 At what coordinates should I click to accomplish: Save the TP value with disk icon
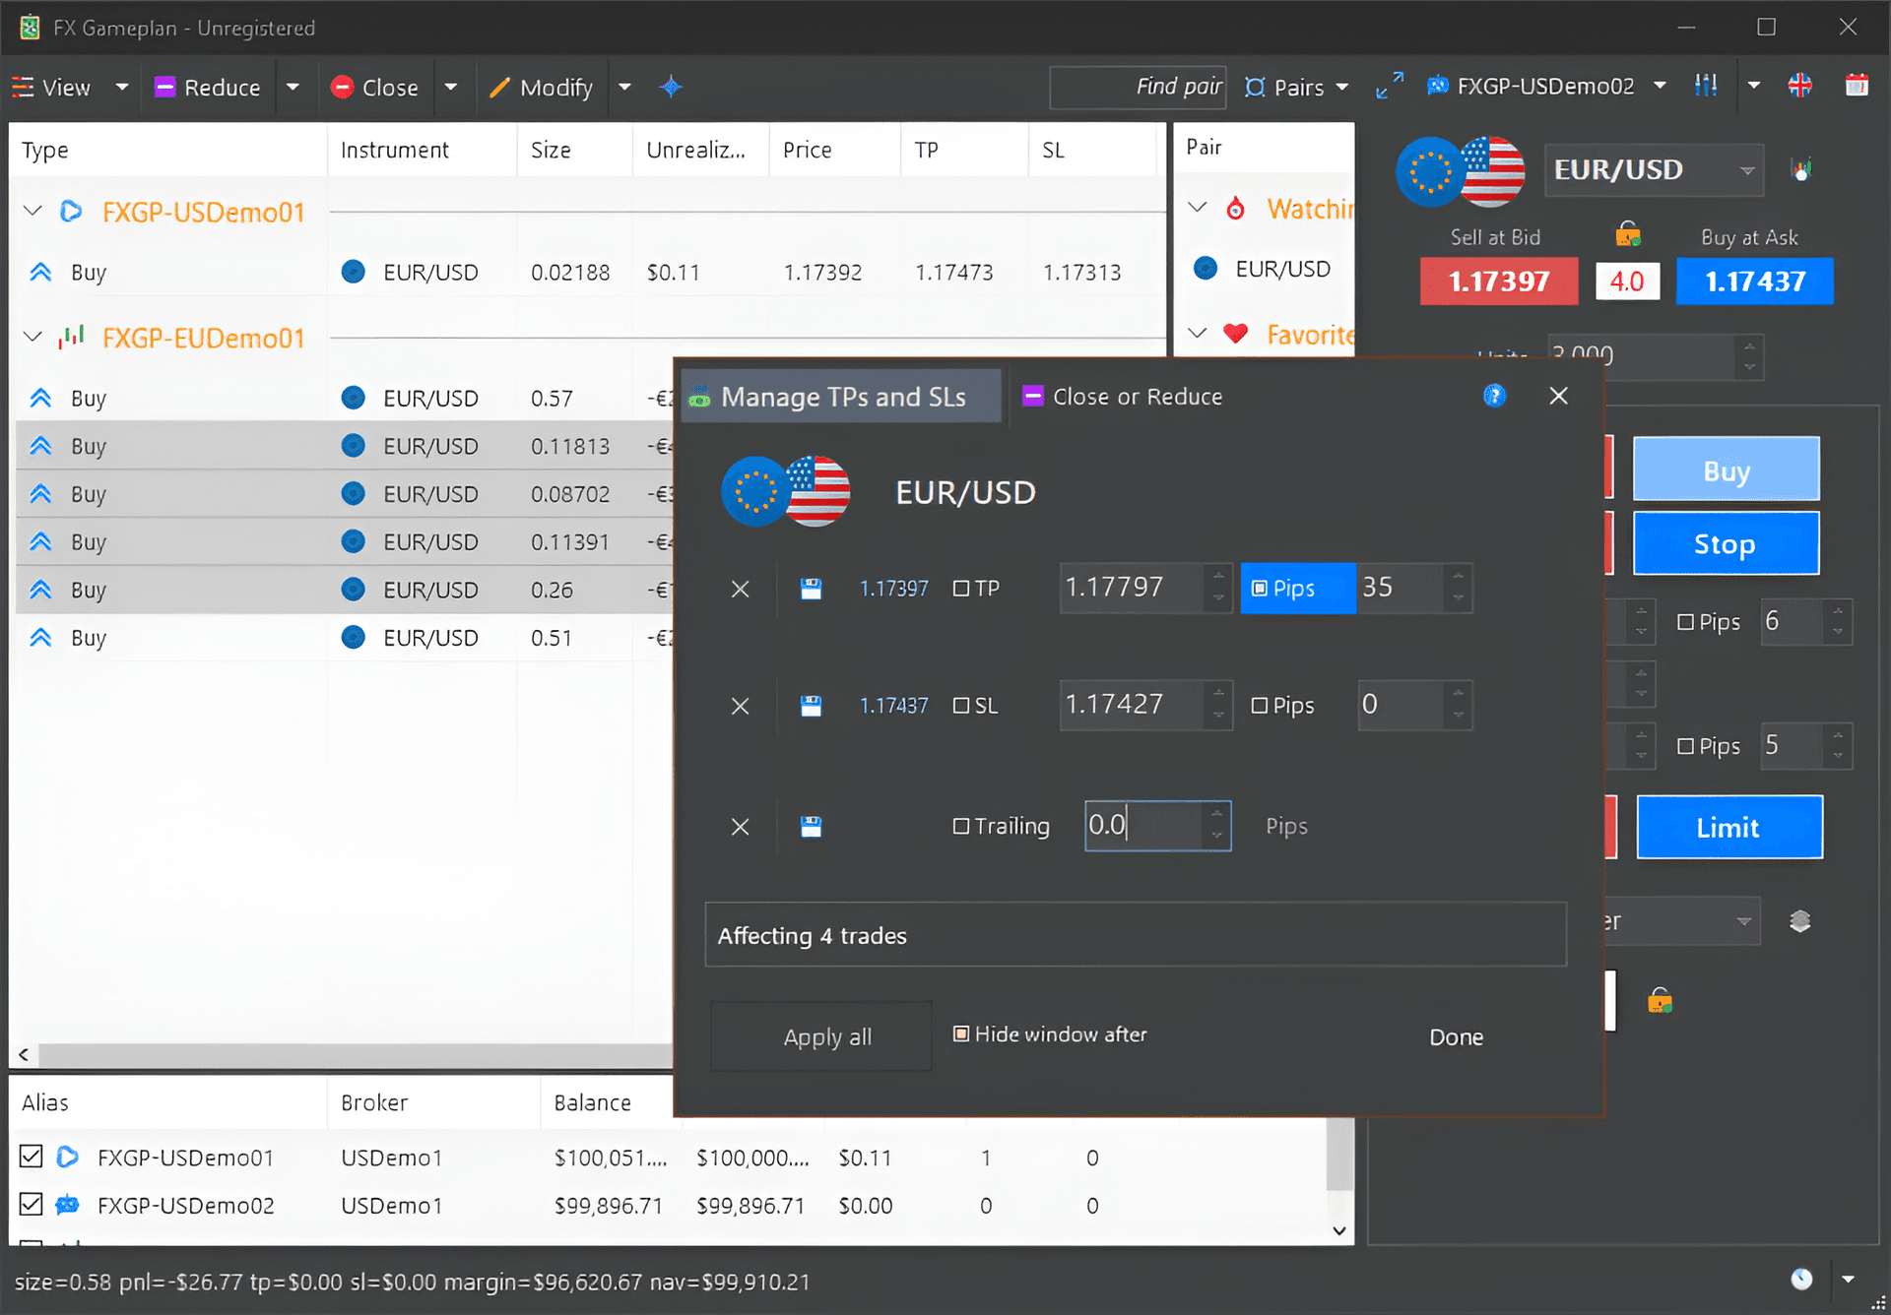(811, 589)
